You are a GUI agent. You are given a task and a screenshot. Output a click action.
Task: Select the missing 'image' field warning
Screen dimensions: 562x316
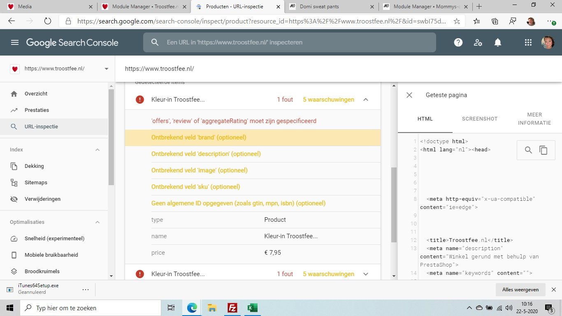(x=253, y=170)
